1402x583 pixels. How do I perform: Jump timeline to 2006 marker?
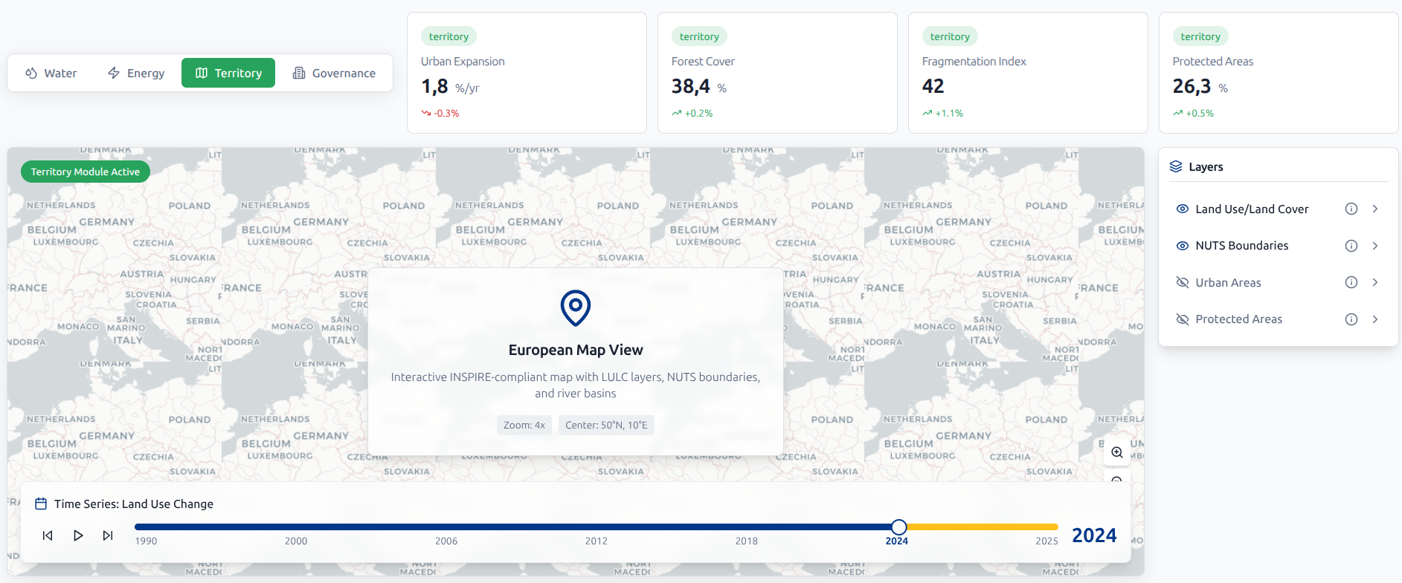coord(446,541)
